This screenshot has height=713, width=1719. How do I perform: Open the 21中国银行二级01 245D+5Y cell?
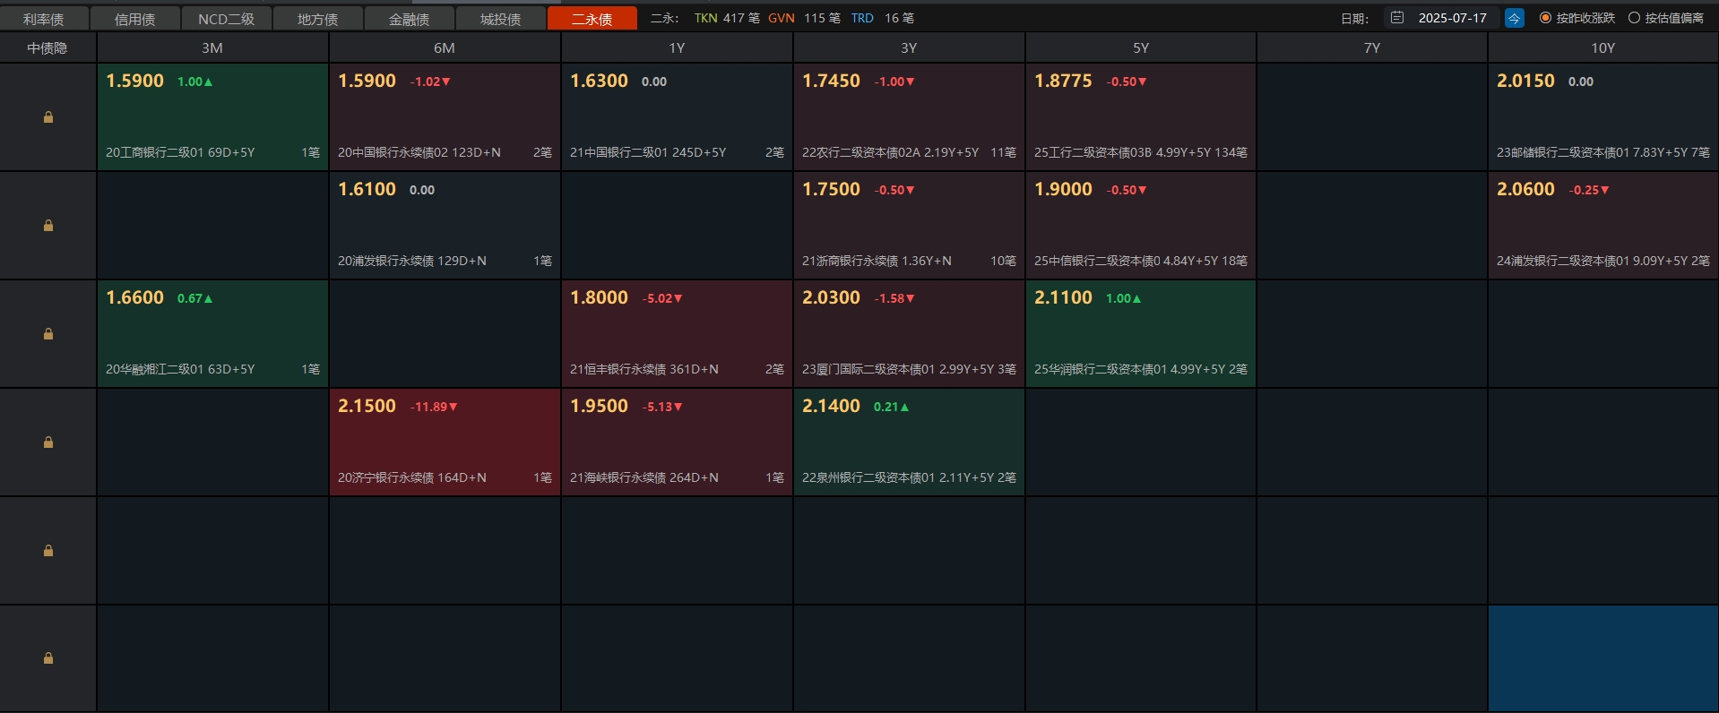tap(677, 117)
